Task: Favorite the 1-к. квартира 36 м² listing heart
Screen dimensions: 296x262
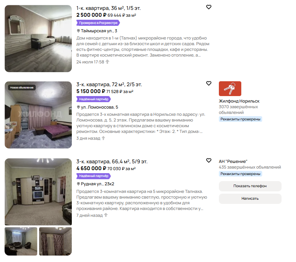Action: [x=209, y=7]
